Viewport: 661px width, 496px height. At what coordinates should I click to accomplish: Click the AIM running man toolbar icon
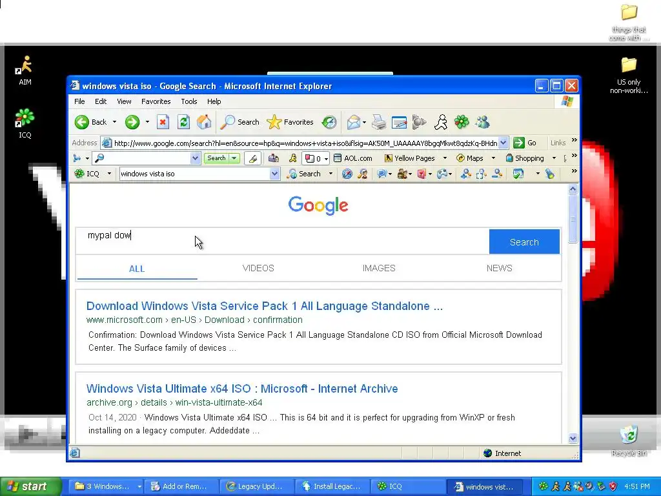click(x=441, y=122)
